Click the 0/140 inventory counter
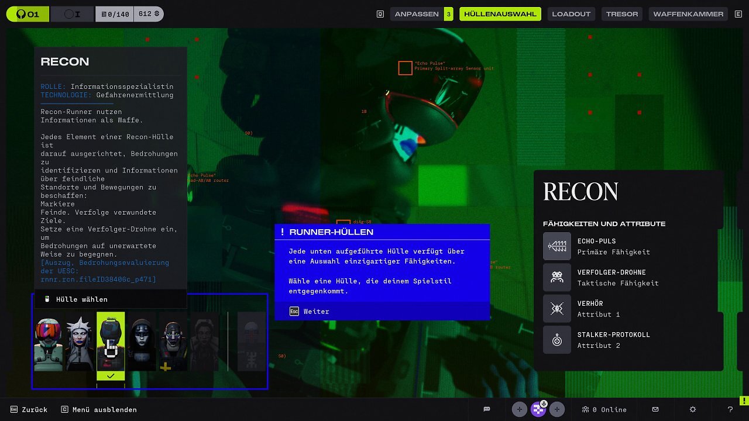This screenshot has width=749, height=421. point(115,14)
